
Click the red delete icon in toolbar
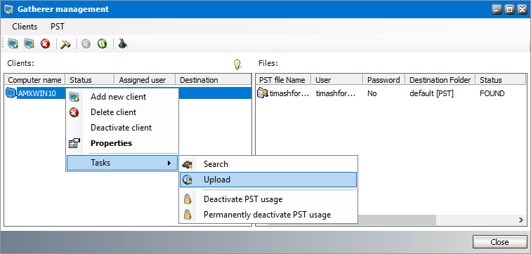45,44
